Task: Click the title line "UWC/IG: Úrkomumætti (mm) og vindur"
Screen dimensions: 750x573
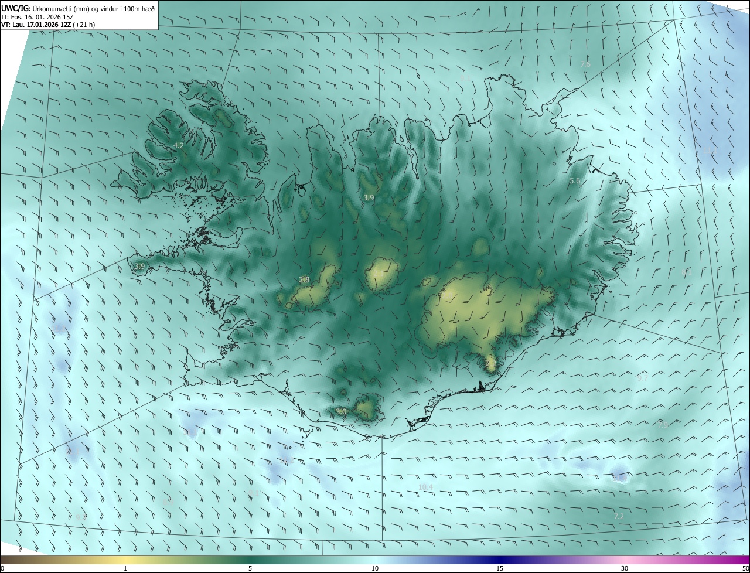Action: click(79, 8)
